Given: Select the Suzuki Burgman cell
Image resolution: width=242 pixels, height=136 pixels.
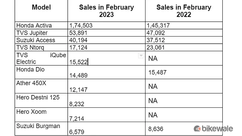Looking at the screenshot, I should click(41, 129).
